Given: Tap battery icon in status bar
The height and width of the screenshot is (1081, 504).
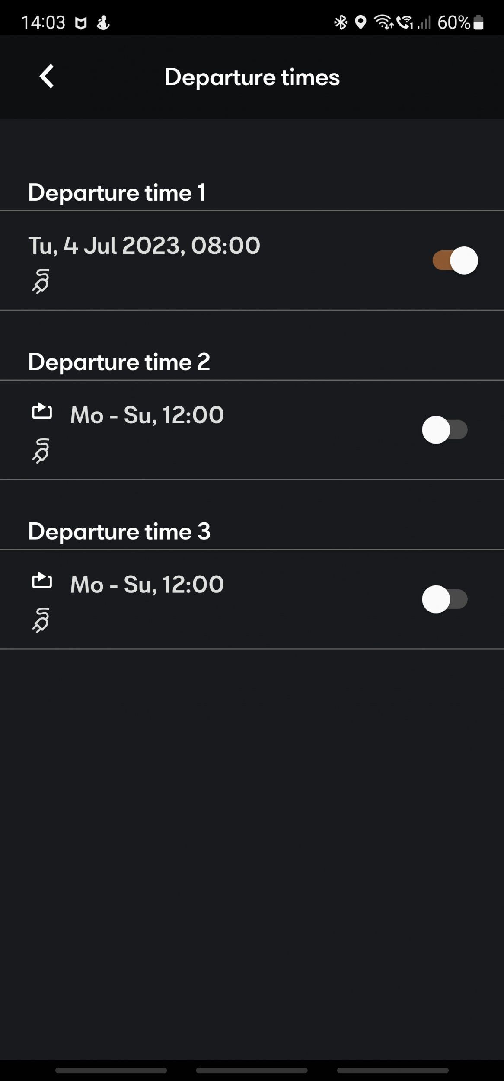Looking at the screenshot, I should point(478,22).
